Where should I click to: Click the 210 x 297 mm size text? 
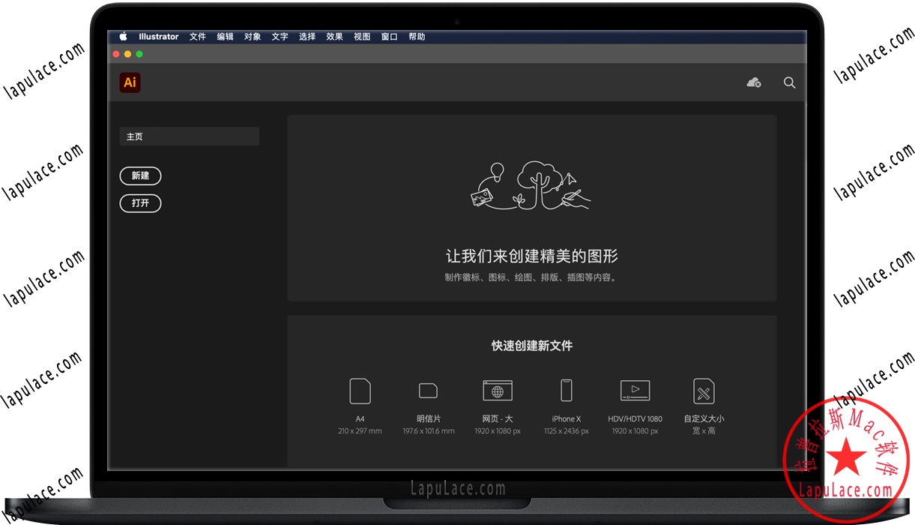coord(360,431)
